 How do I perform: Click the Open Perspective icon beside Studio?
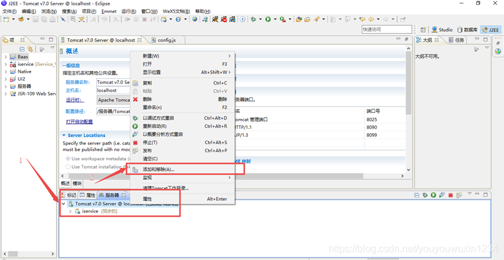pyautogui.click(x=423, y=30)
